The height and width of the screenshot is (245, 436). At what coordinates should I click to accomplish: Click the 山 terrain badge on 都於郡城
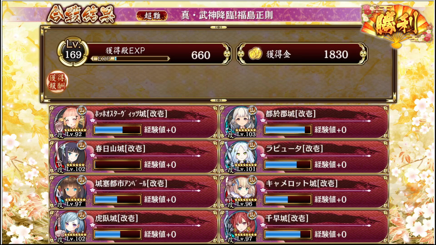click(252, 110)
